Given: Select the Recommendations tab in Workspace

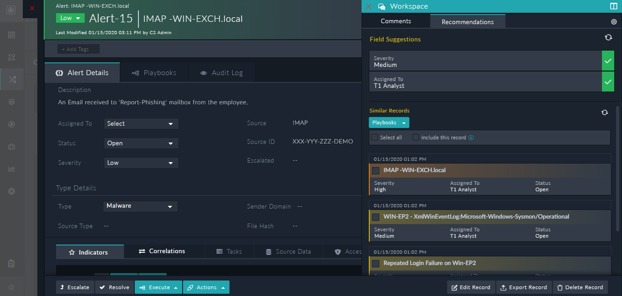Looking at the screenshot, I should click(x=468, y=21).
